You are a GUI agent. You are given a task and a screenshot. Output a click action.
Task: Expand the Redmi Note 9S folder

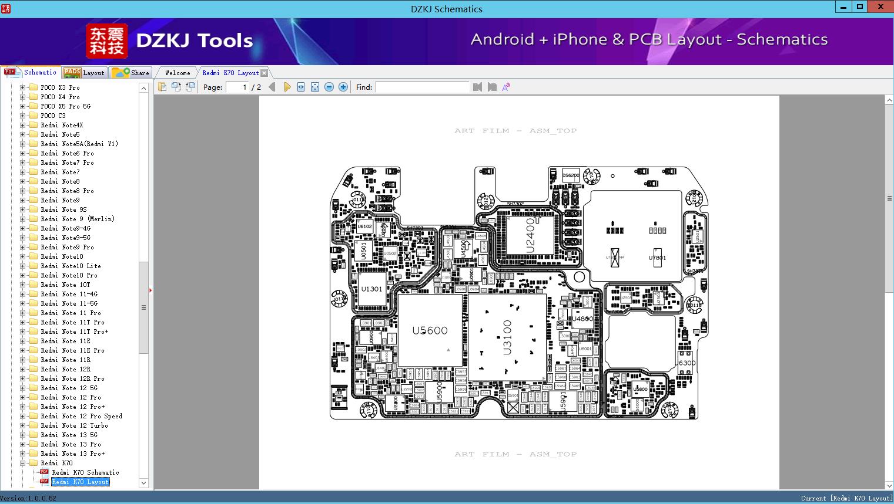[22, 209]
